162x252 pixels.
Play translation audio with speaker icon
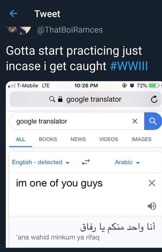pyautogui.click(x=151, y=206)
